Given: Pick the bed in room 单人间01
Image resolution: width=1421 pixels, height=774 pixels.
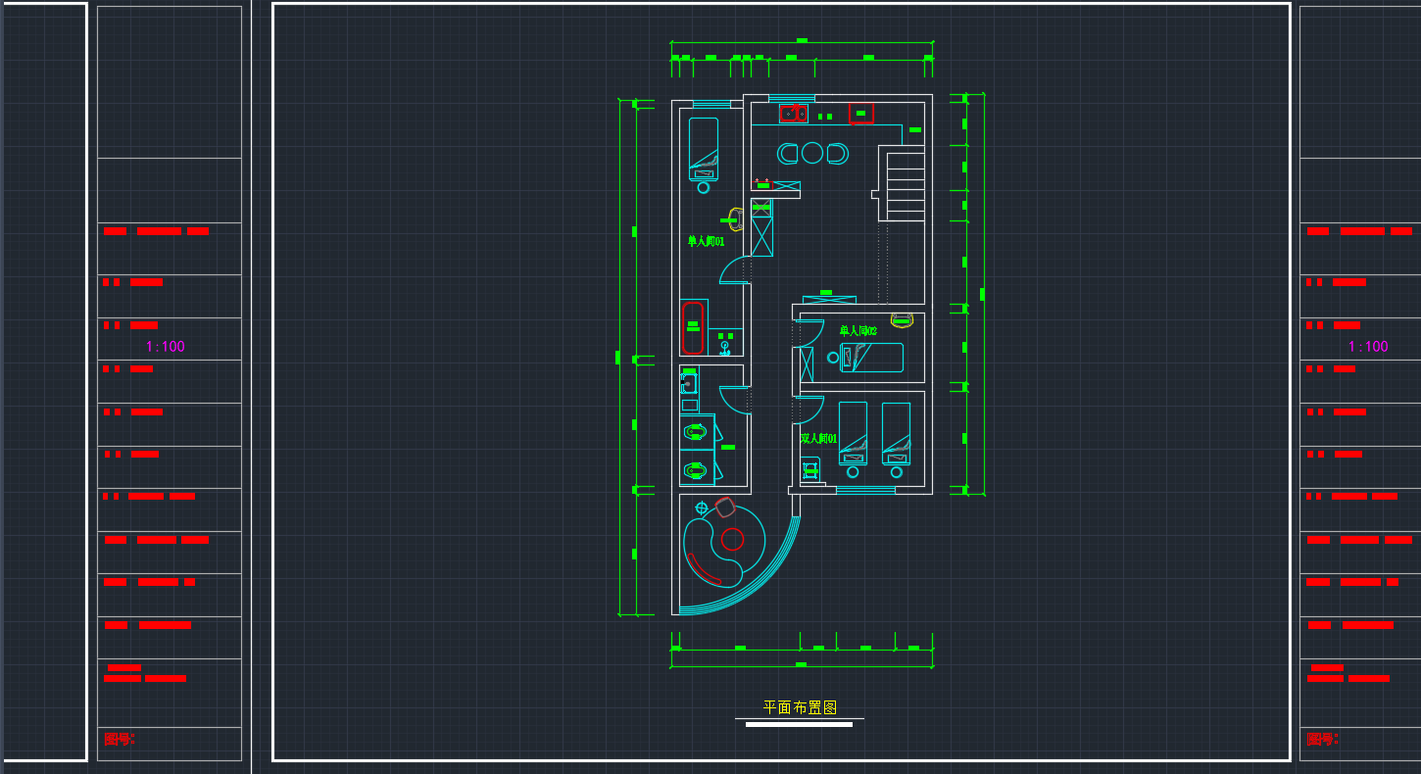Looking at the screenshot, I should point(703,149).
